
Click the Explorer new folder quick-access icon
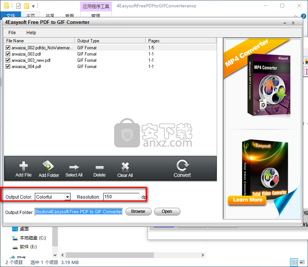[x=26, y=6]
